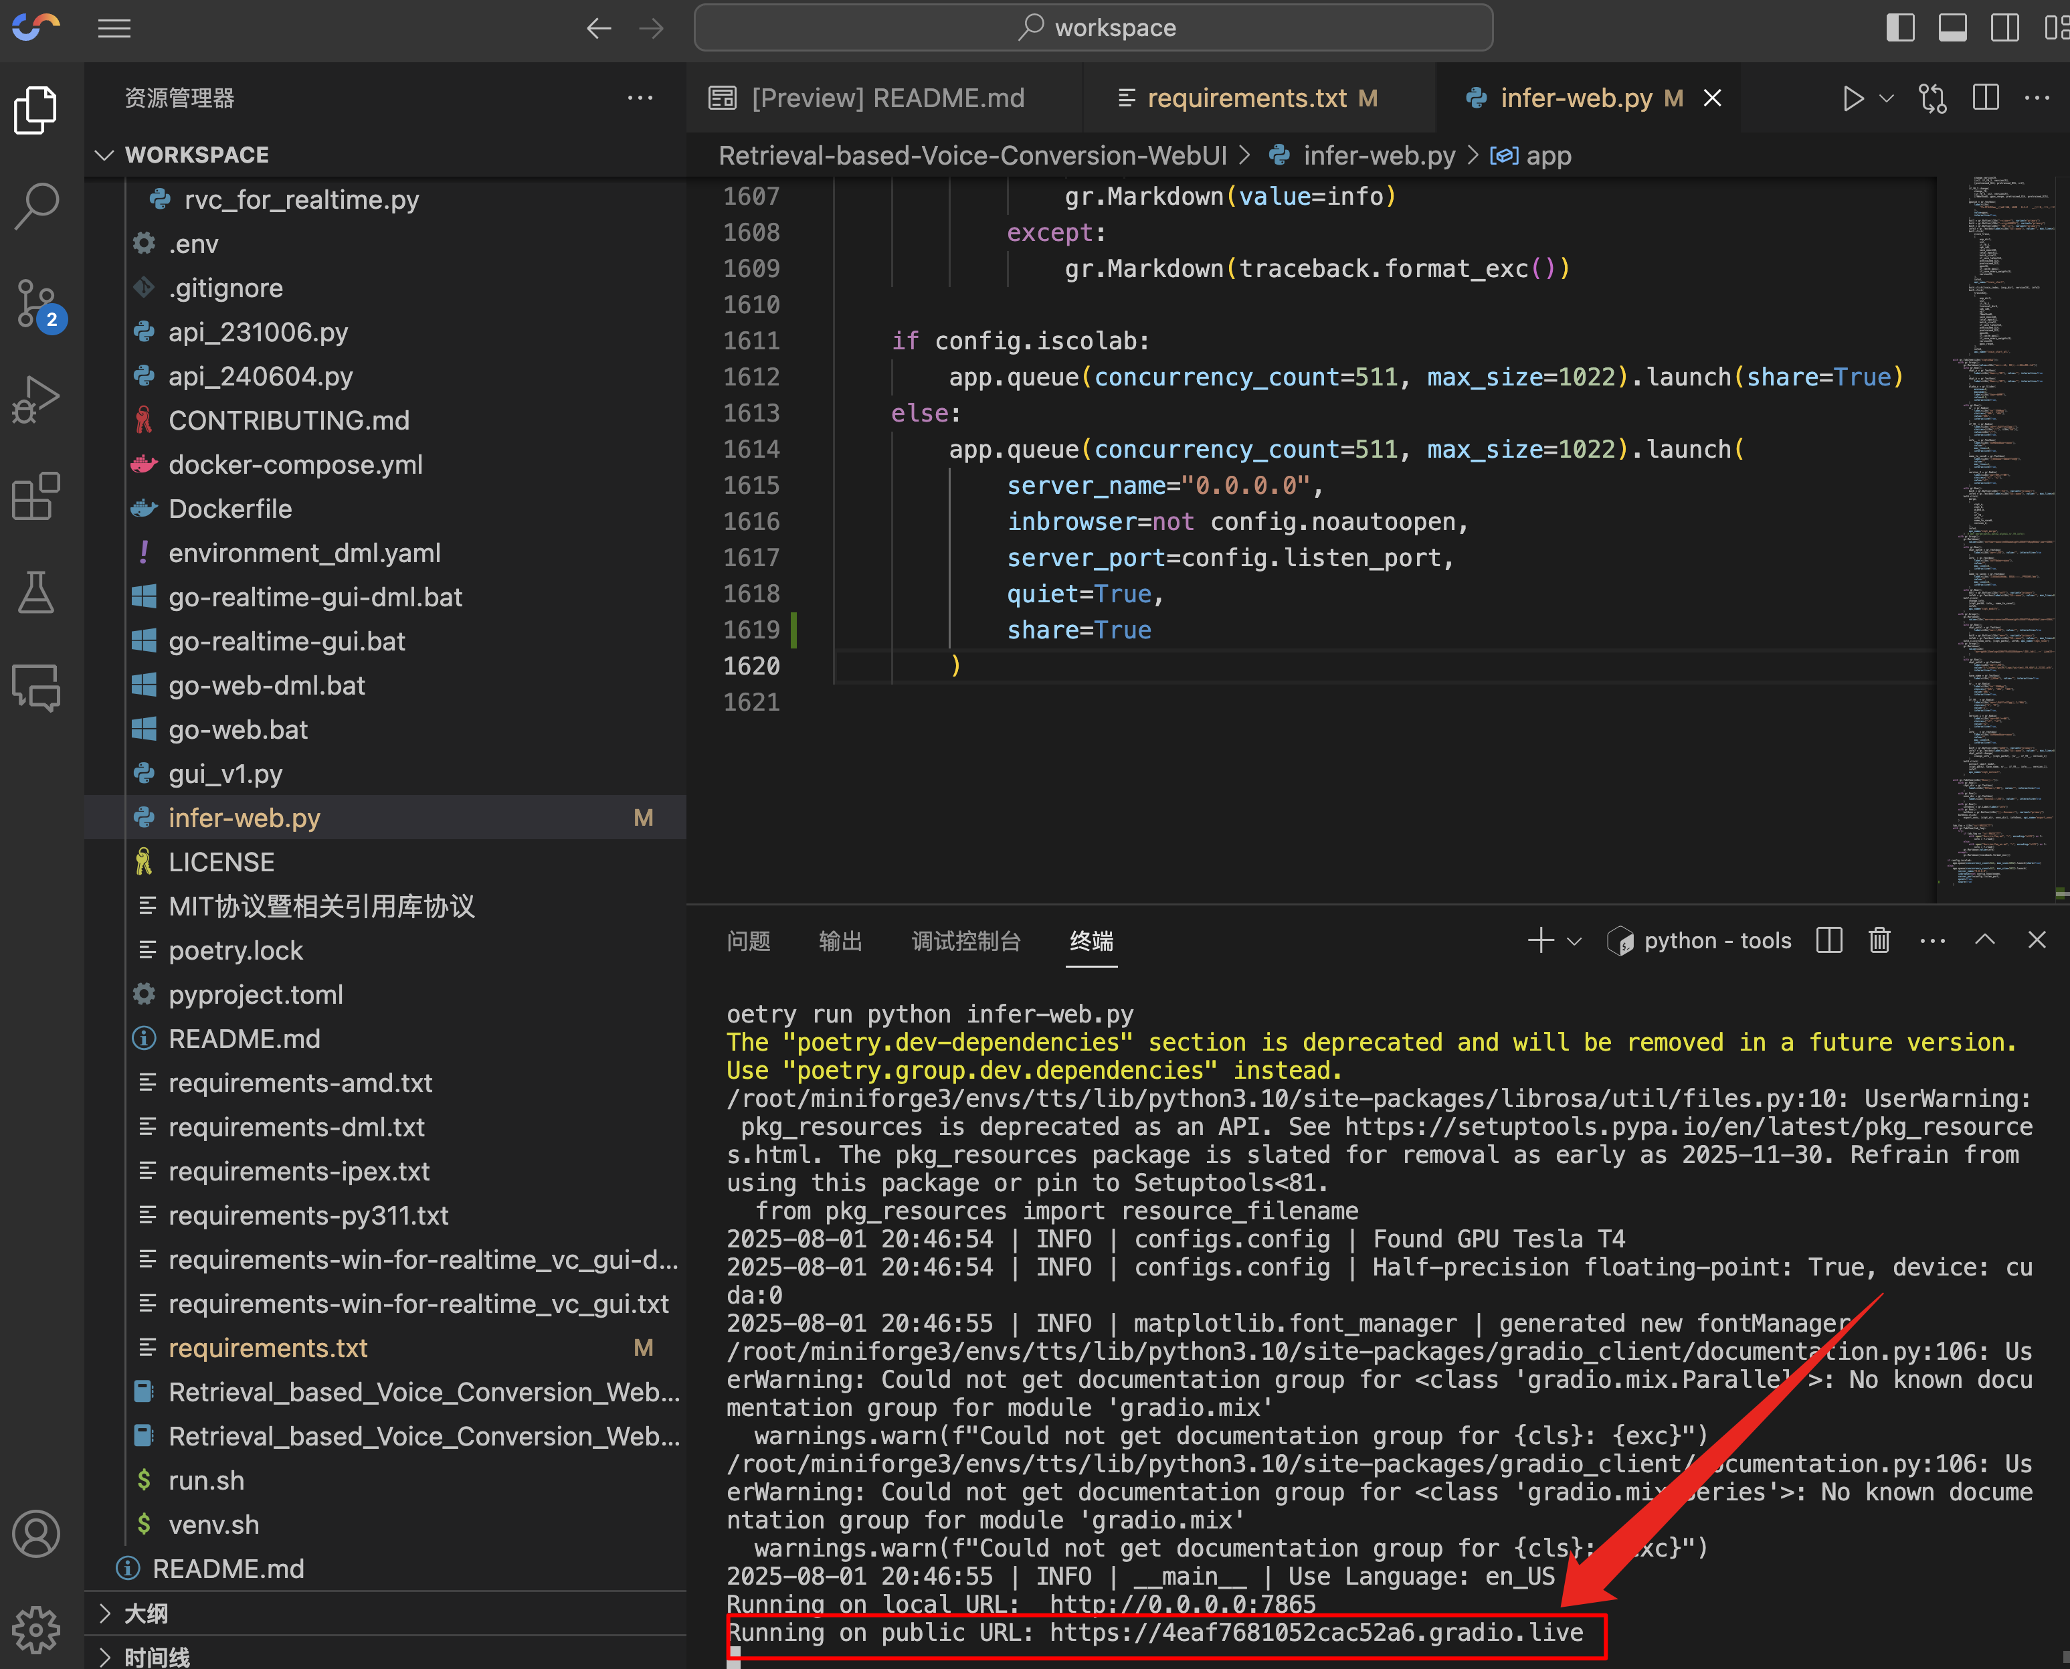Delete terminal with the trash icon
The image size is (2070, 1669).
[x=1879, y=940]
